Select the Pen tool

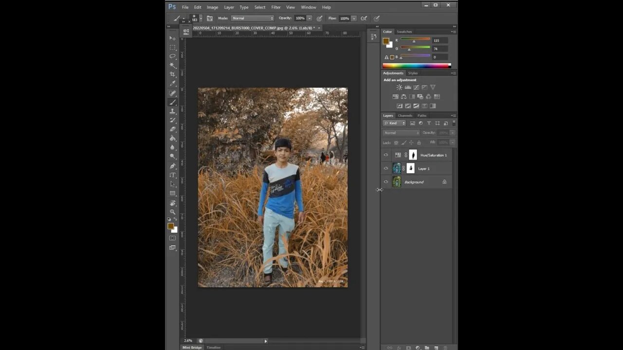point(172,166)
